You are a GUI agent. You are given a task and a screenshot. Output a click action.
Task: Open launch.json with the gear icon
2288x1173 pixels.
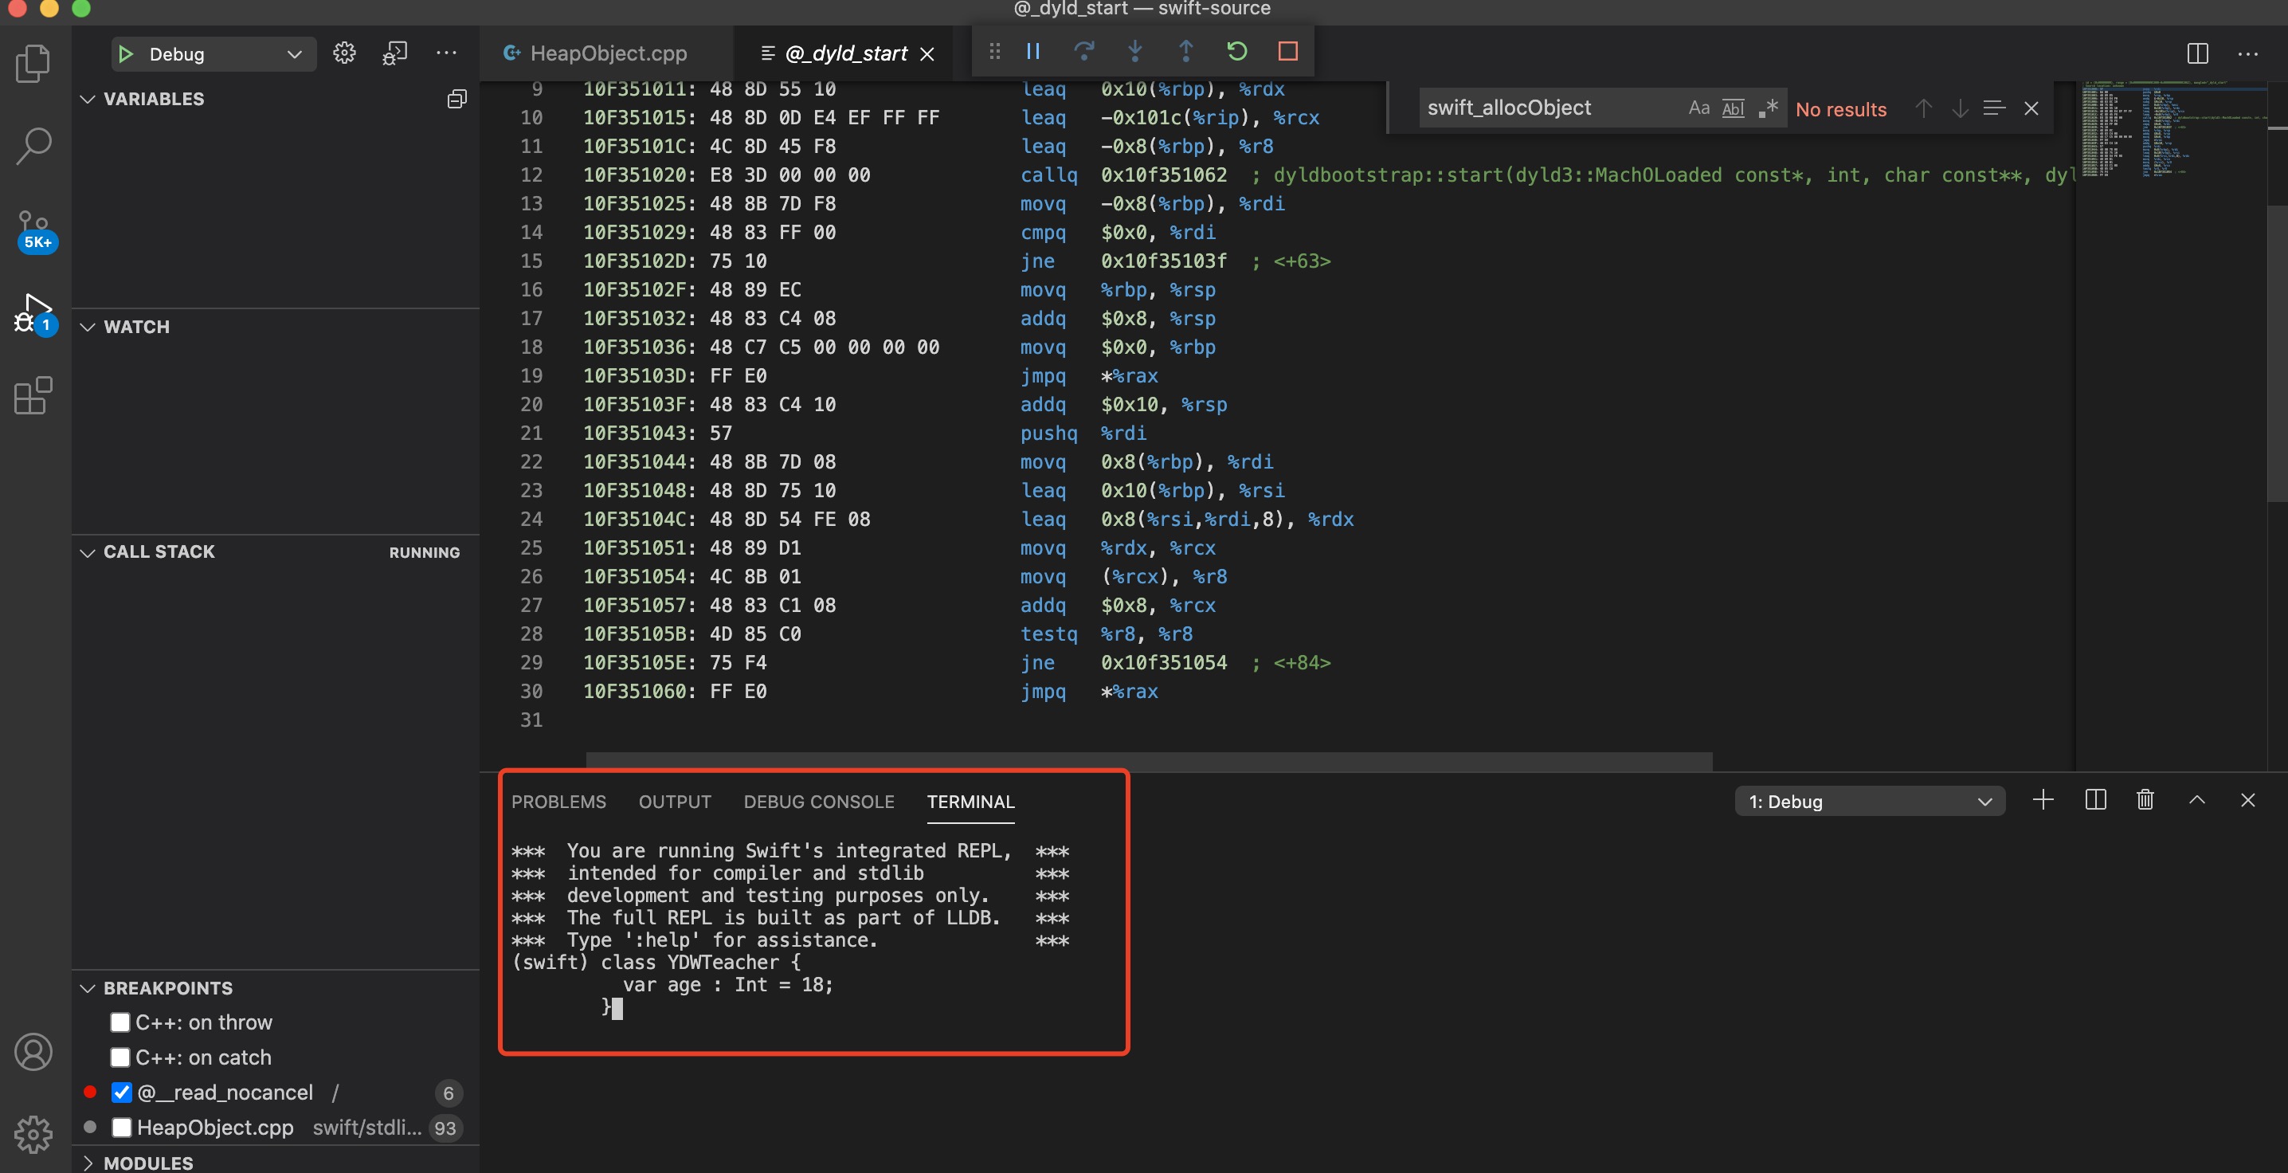(345, 53)
